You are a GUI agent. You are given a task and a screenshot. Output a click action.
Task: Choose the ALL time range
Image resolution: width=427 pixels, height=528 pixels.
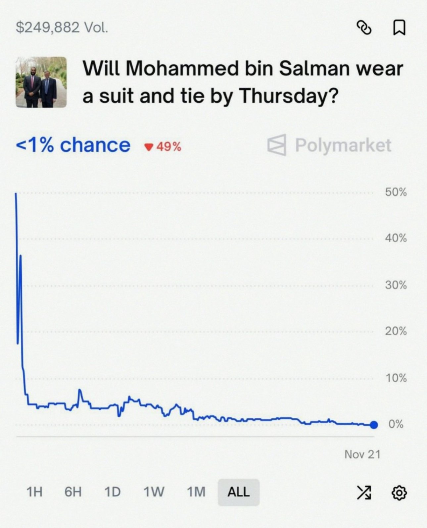238,492
